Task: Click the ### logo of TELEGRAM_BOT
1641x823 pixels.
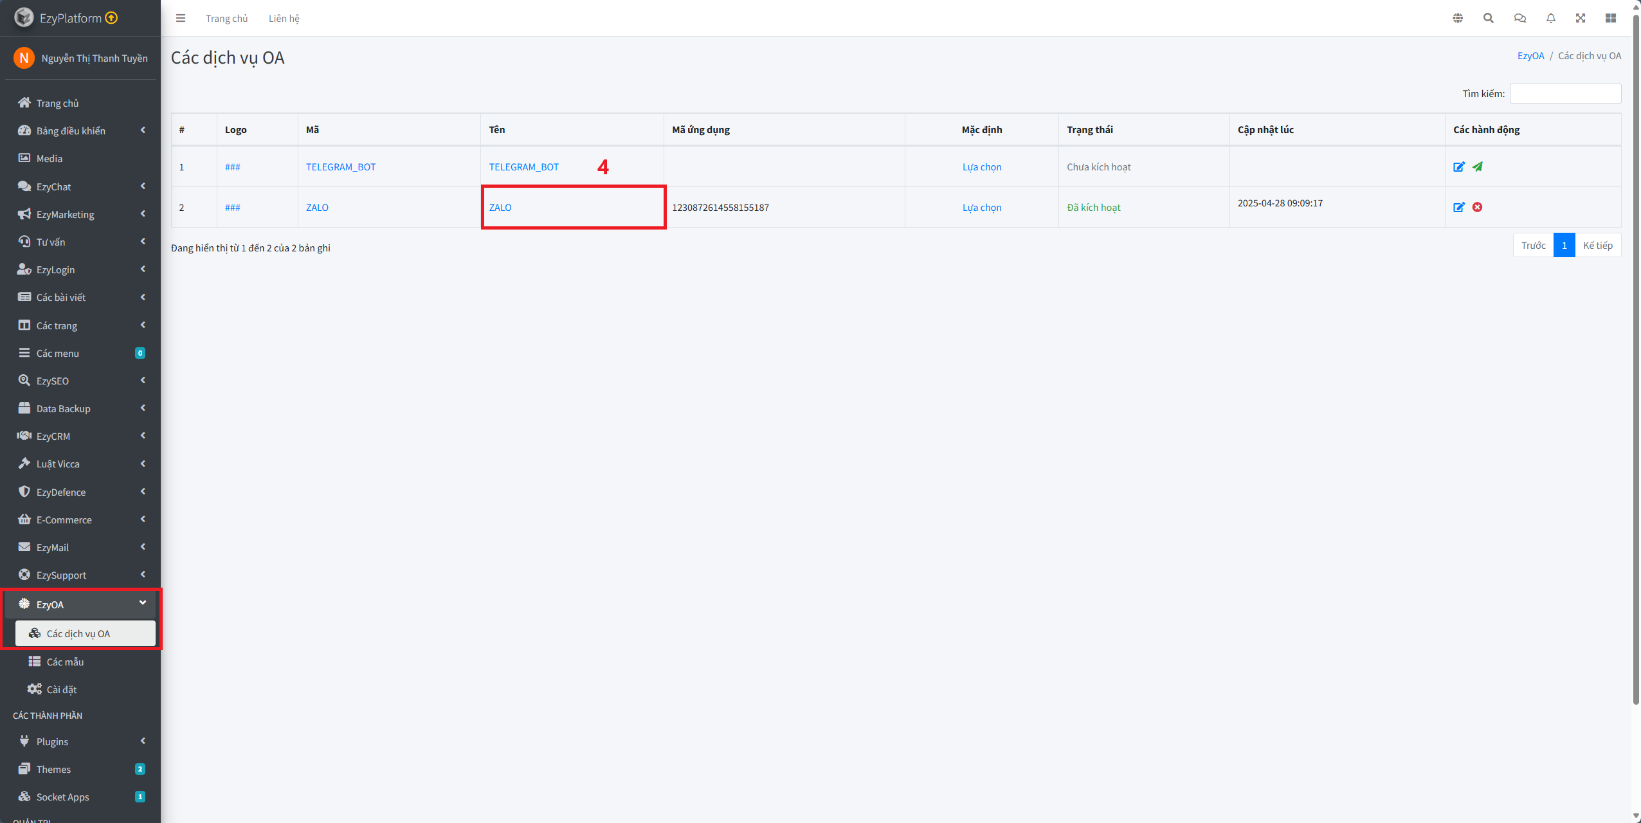Action: tap(233, 167)
